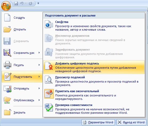
Task: Expand the Печать submenu arrow
Action: coord(39,65)
